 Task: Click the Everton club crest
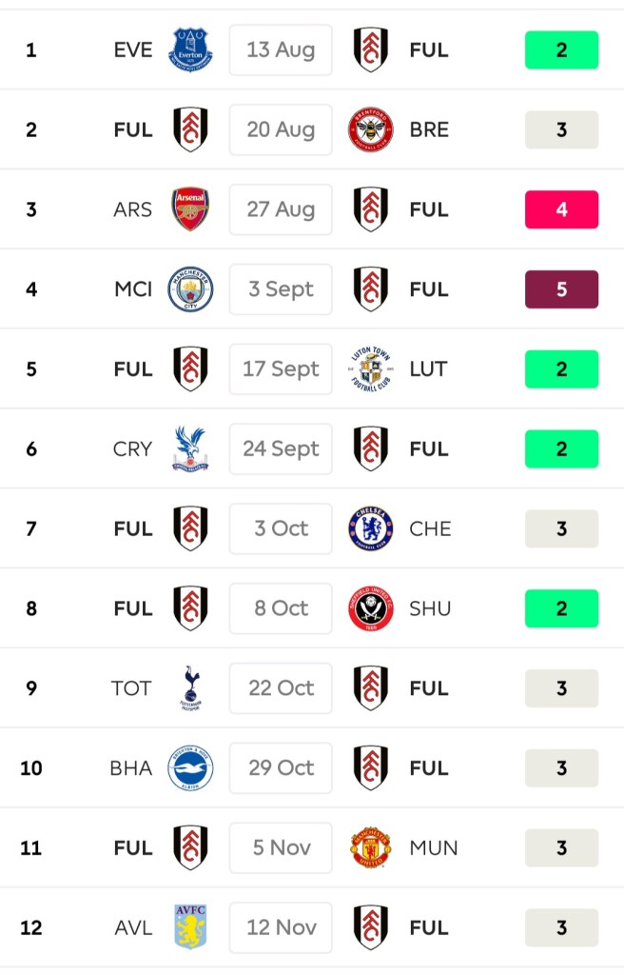[190, 50]
